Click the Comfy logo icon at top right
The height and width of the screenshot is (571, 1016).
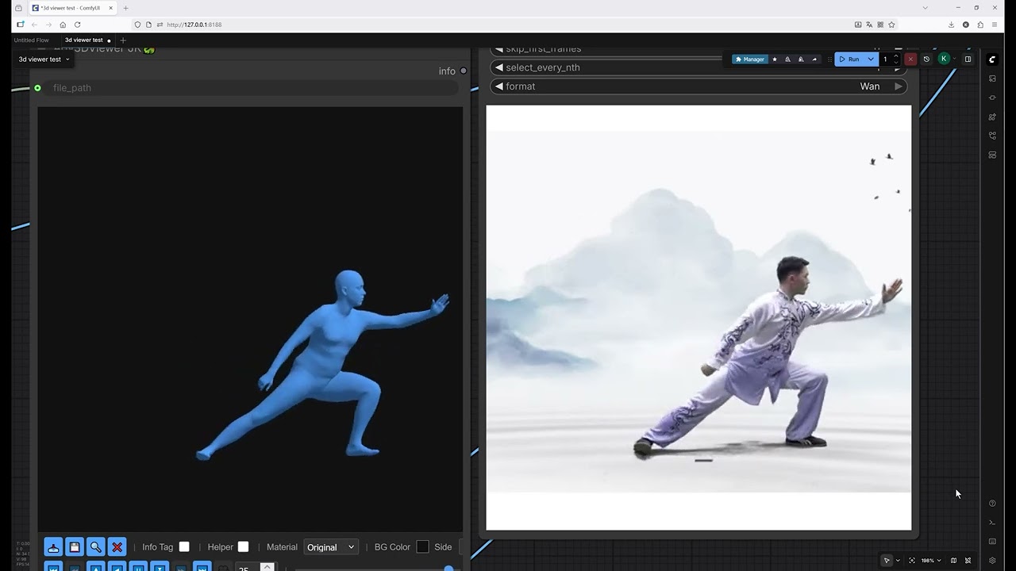992,59
